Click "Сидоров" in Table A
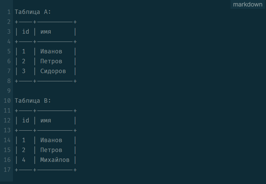Image resolution: width=266 pixels, height=184 pixels. (x=53, y=71)
